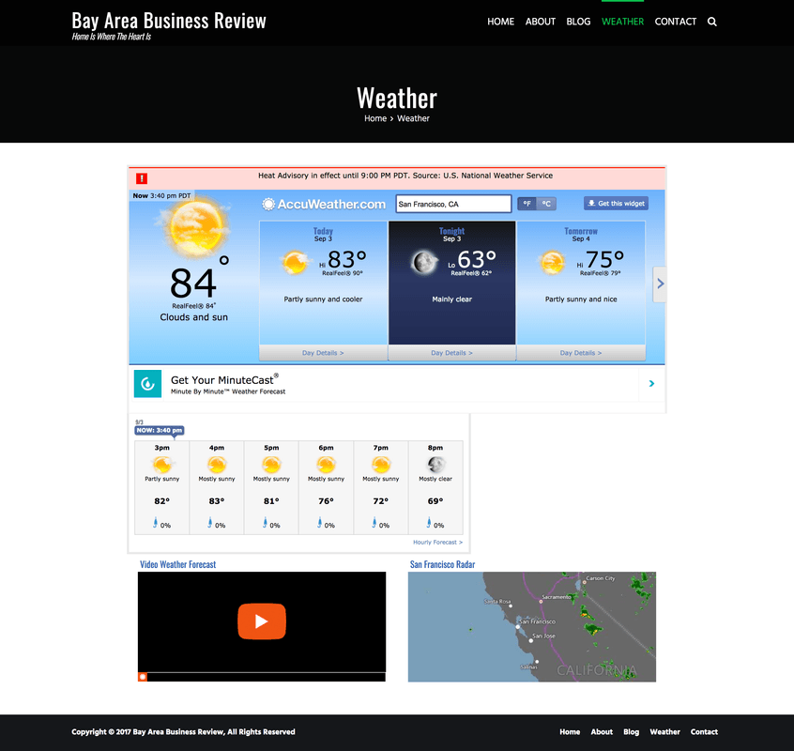Click the NOW: 3:40 pm time marker

[159, 431]
